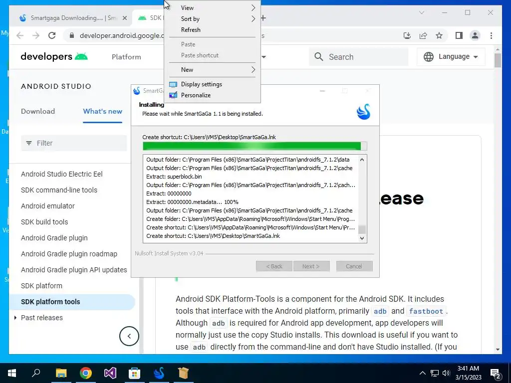Viewport: 511px width, 383px height.
Task: Click the search magnifier icon on page
Action: click(319, 57)
